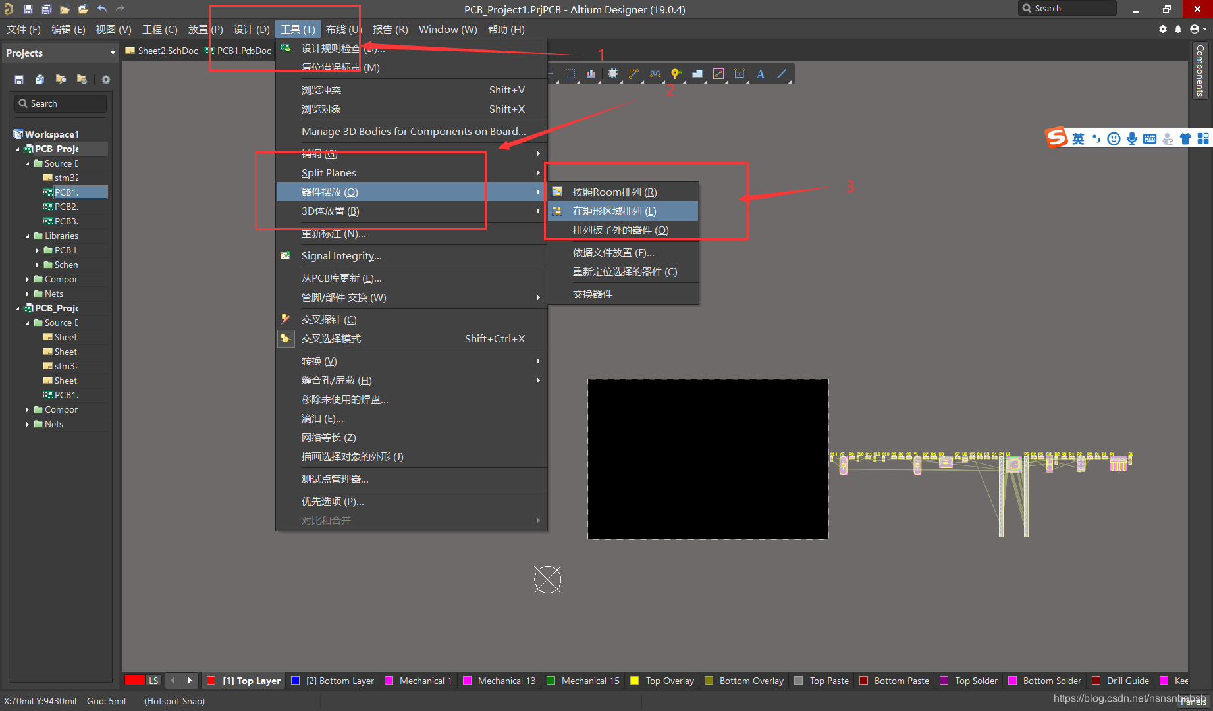Open the 文件 (F) menu
This screenshot has width=1213, height=711.
[24, 30]
